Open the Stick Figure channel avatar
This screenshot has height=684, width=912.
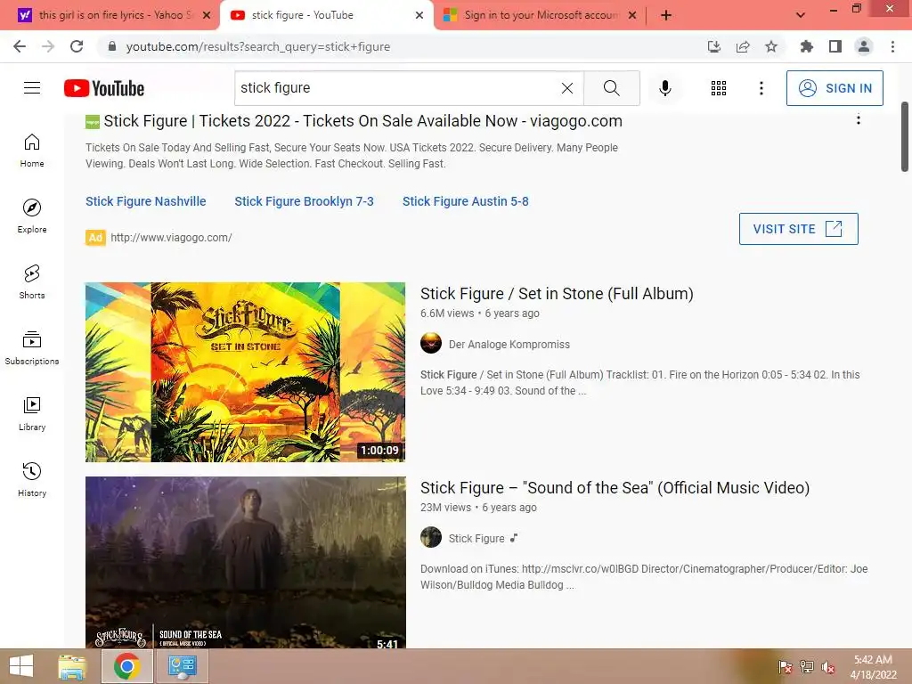(x=431, y=537)
